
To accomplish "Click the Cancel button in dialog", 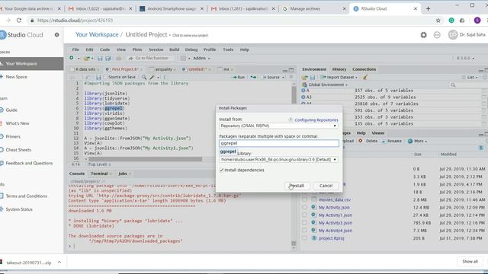I will coord(326,186).
